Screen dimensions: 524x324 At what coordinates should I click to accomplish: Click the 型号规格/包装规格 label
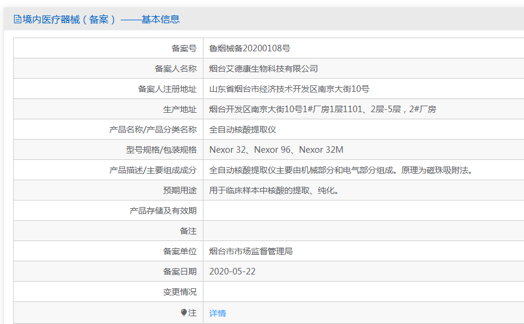[x=161, y=150]
